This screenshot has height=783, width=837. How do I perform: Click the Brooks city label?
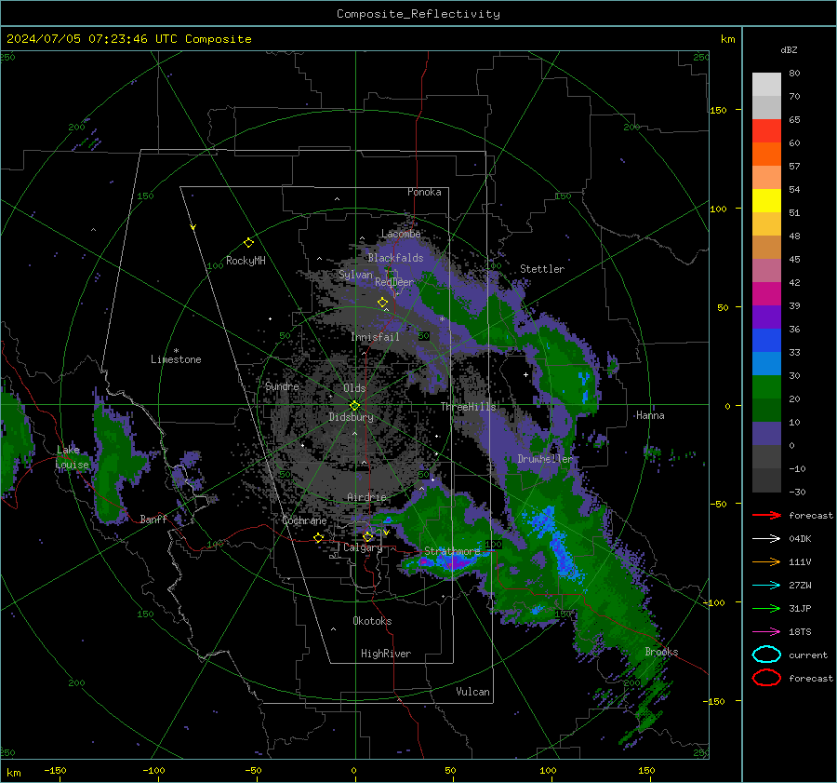pos(661,652)
